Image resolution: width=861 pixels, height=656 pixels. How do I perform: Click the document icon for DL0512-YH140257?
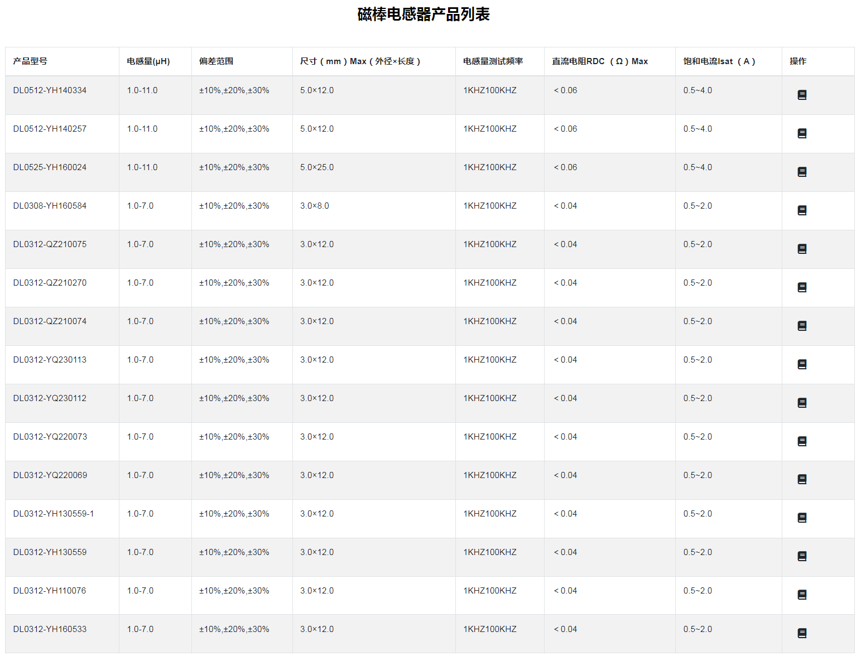pos(802,133)
